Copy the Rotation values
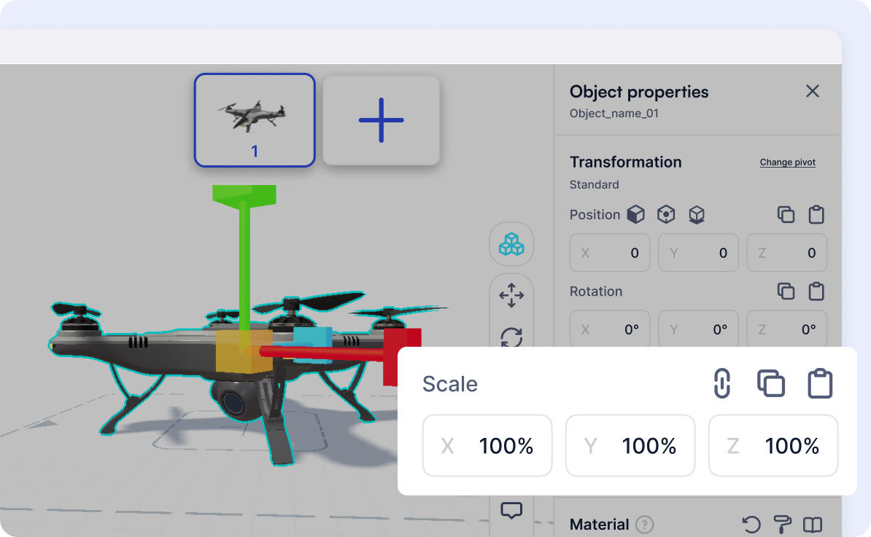The width and height of the screenshot is (871, 537). (786, 291)
